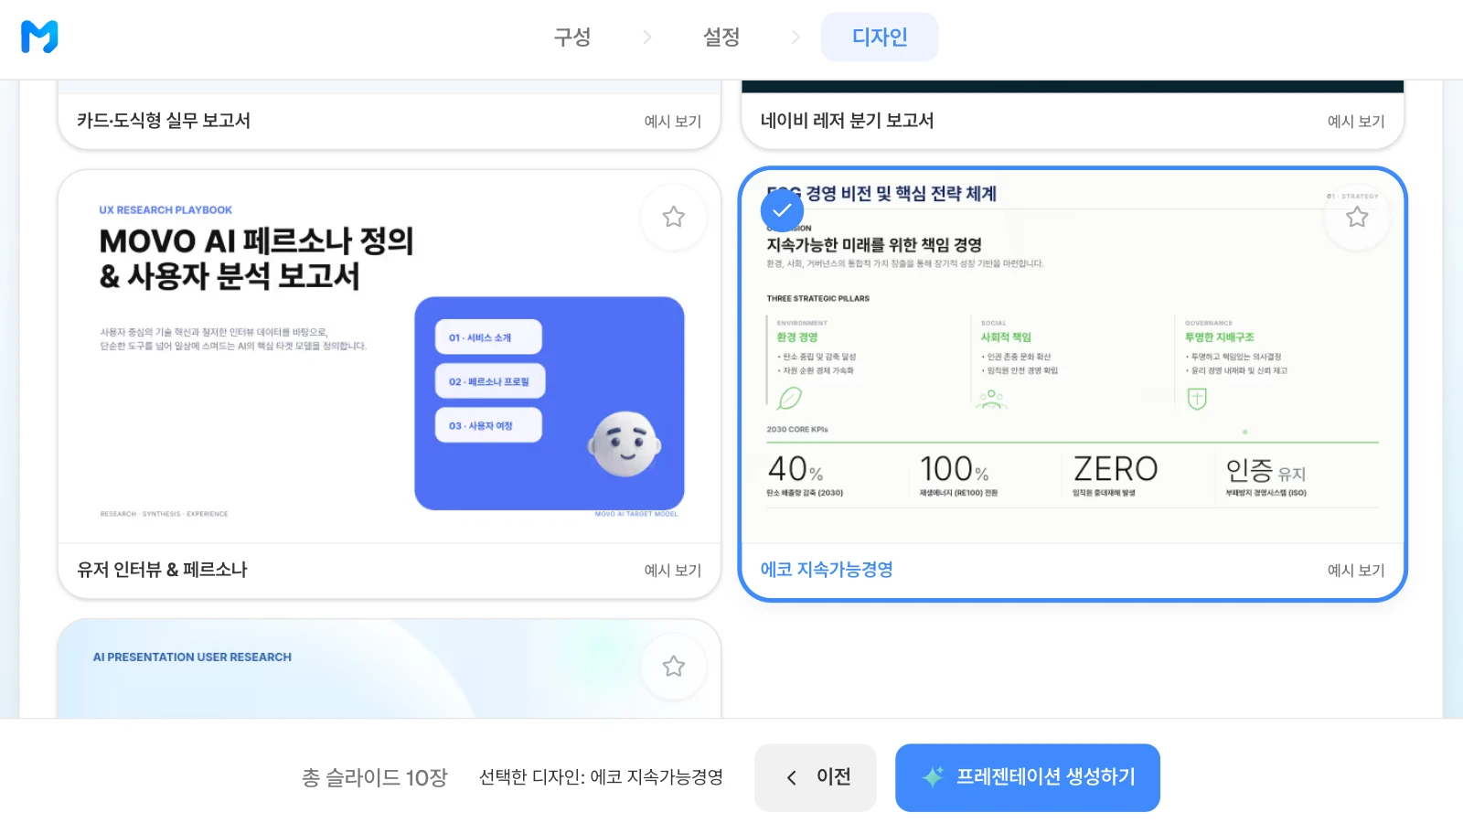Select the MOVO AI 페르소나 template thumbnail
This screenshot has width=1463, height=823.
point(390,357)
